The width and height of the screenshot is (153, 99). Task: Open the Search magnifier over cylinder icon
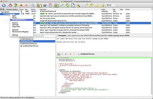coord(78,5)
